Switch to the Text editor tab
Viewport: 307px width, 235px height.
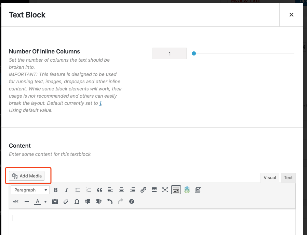tap(288, 177)
